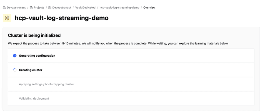Click the project icon before second Devopstronaut breadcrumb
The image size is (260, 111).
[50, 7]
